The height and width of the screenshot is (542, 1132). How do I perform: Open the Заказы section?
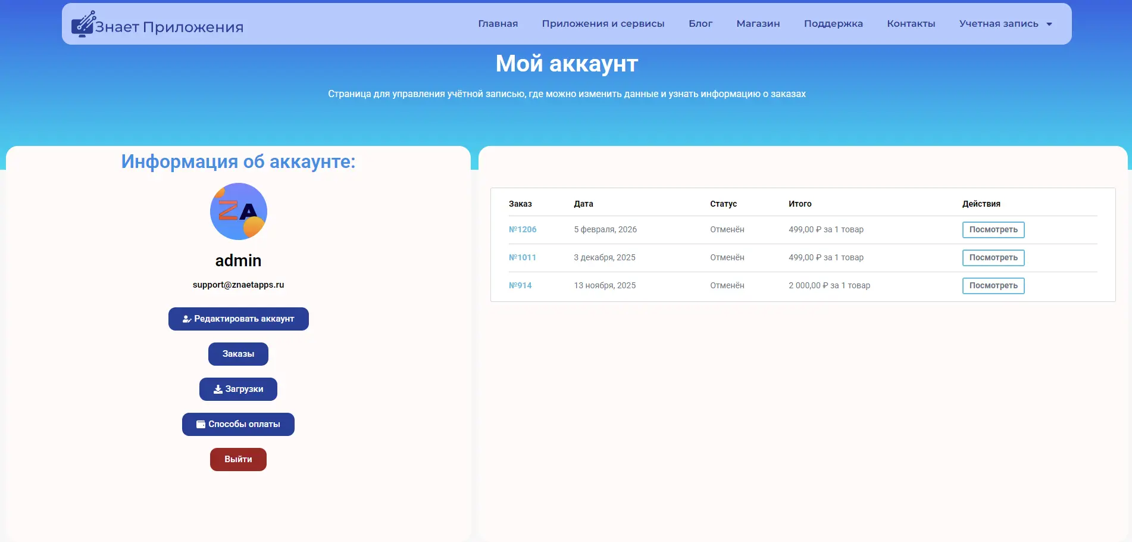pos(238,354)
